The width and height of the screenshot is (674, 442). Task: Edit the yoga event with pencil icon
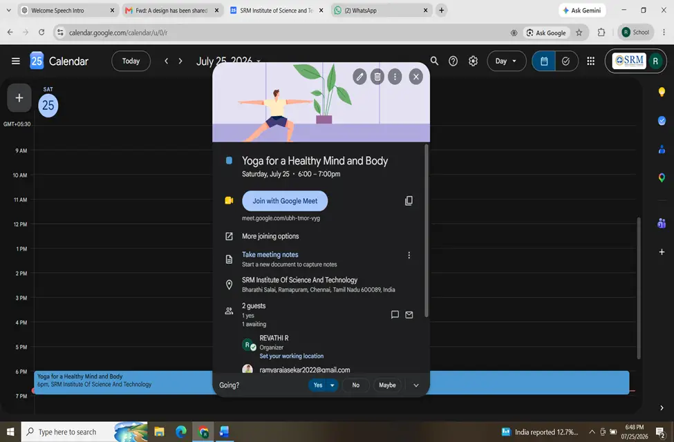(359, 77)
